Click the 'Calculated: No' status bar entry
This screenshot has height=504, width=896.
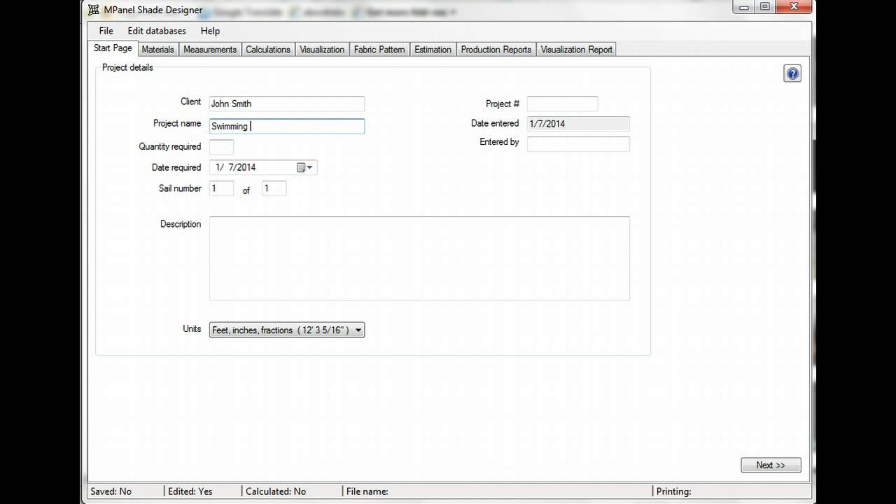point(276,491)
